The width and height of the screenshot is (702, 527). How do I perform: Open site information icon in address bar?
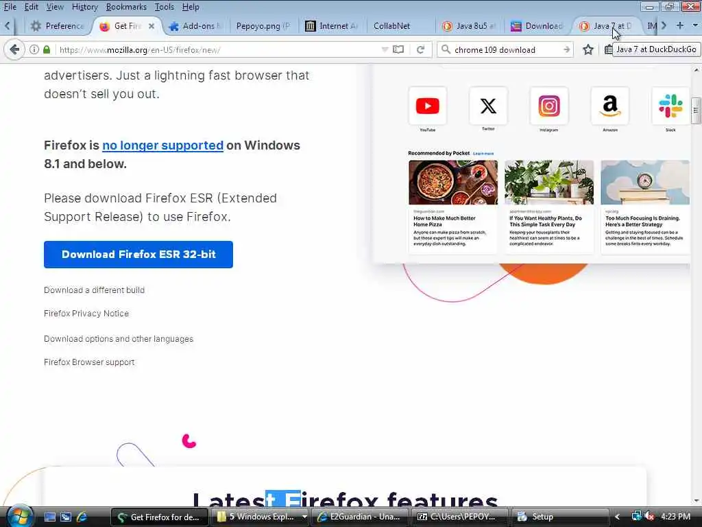coord(34,49)
